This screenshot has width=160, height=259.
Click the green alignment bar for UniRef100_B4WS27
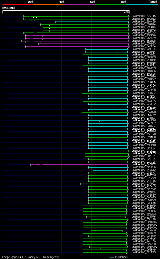105,93
